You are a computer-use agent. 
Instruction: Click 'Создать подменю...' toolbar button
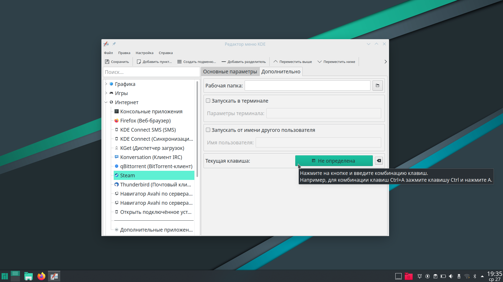tap(196, 62)
